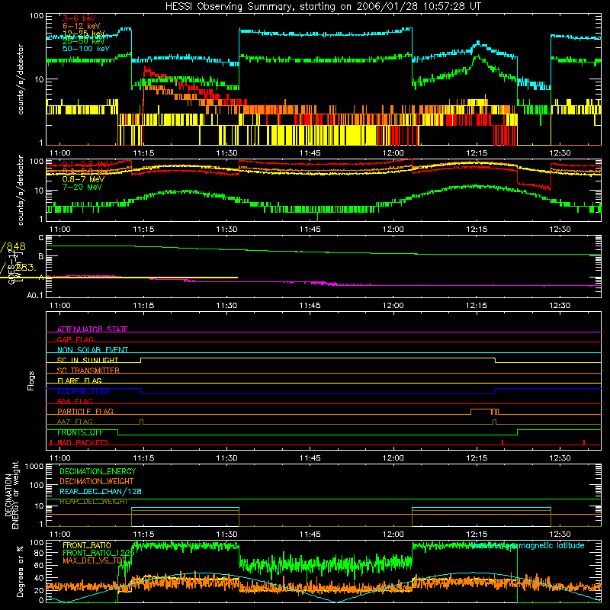Image resolution: width=610 pixels, height=610 pixels.
Task: Click the PARTICLE_FLAG label
Action: tap(85, 411)
